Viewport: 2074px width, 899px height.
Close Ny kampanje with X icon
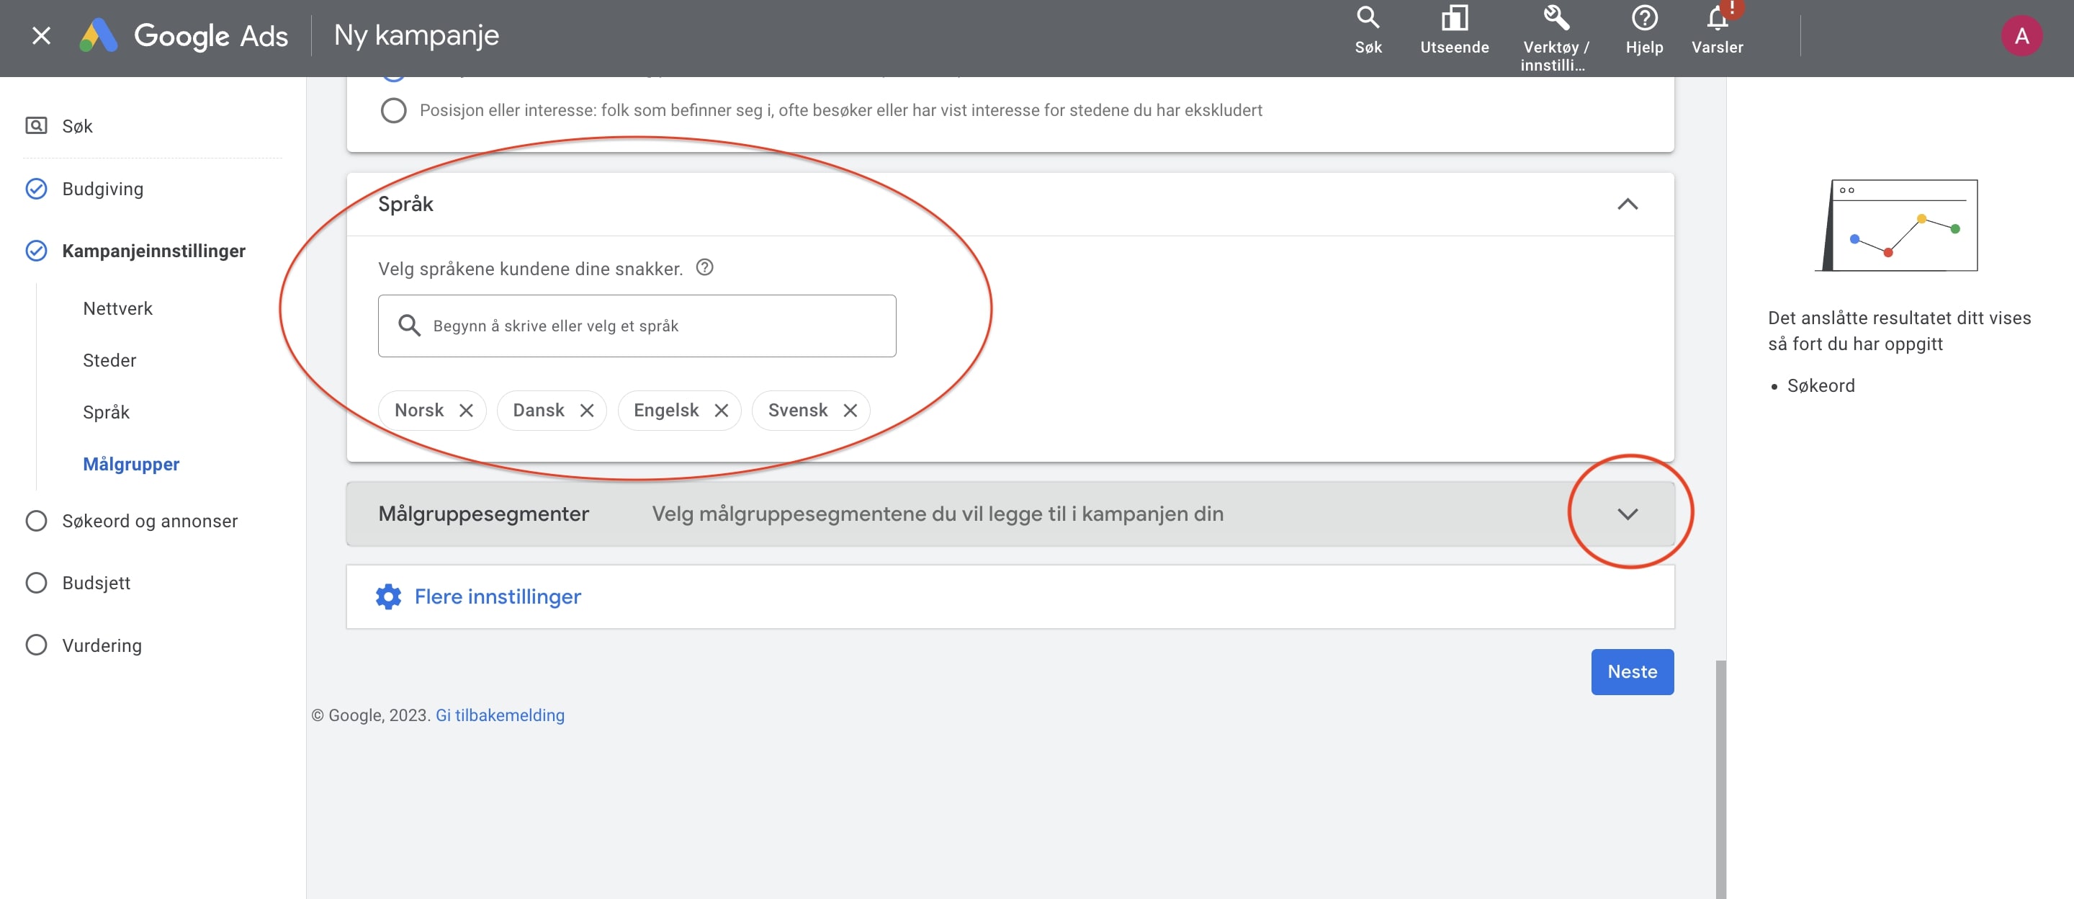(x=41, y=36)
